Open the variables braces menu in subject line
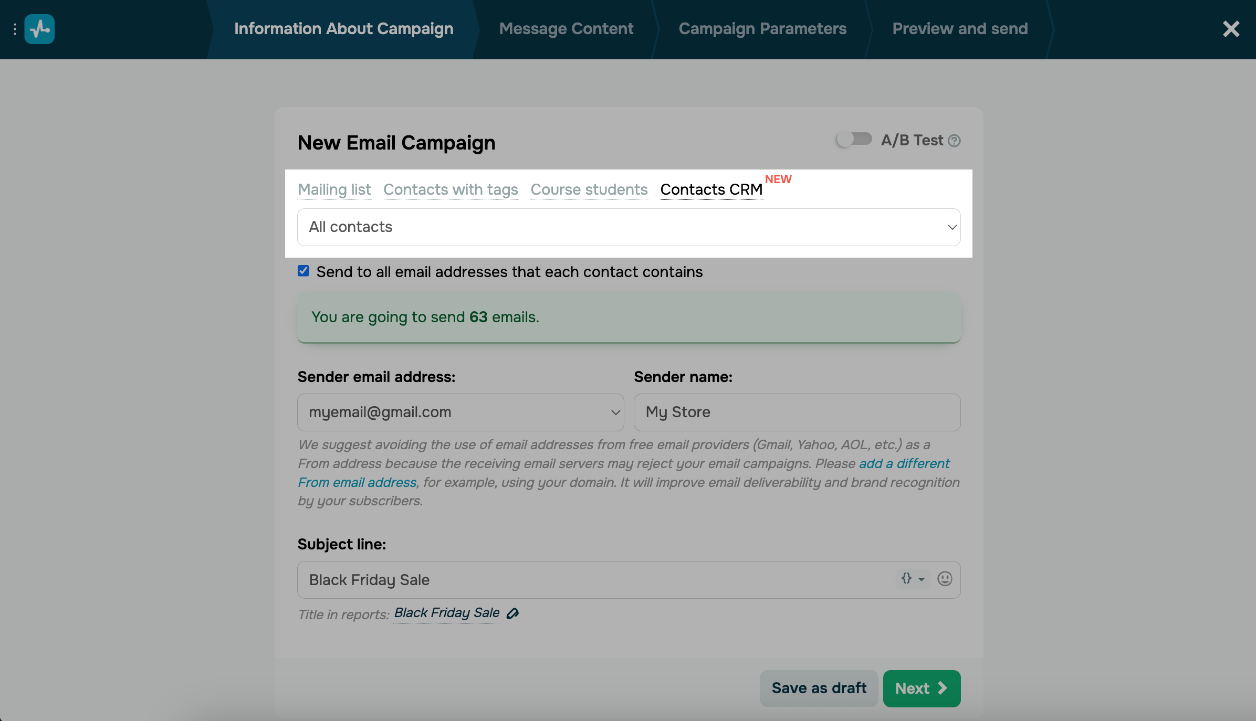The width and height of the screenshot is (1256, 721). (x=913, y=579)
